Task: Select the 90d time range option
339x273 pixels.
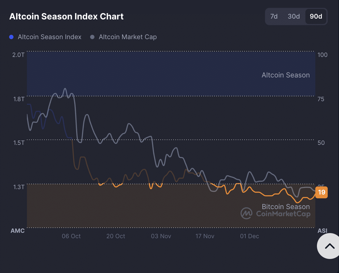Action: point(316,16)
